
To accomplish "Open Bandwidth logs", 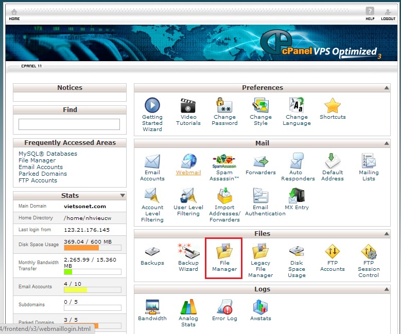I will point(152,310).
